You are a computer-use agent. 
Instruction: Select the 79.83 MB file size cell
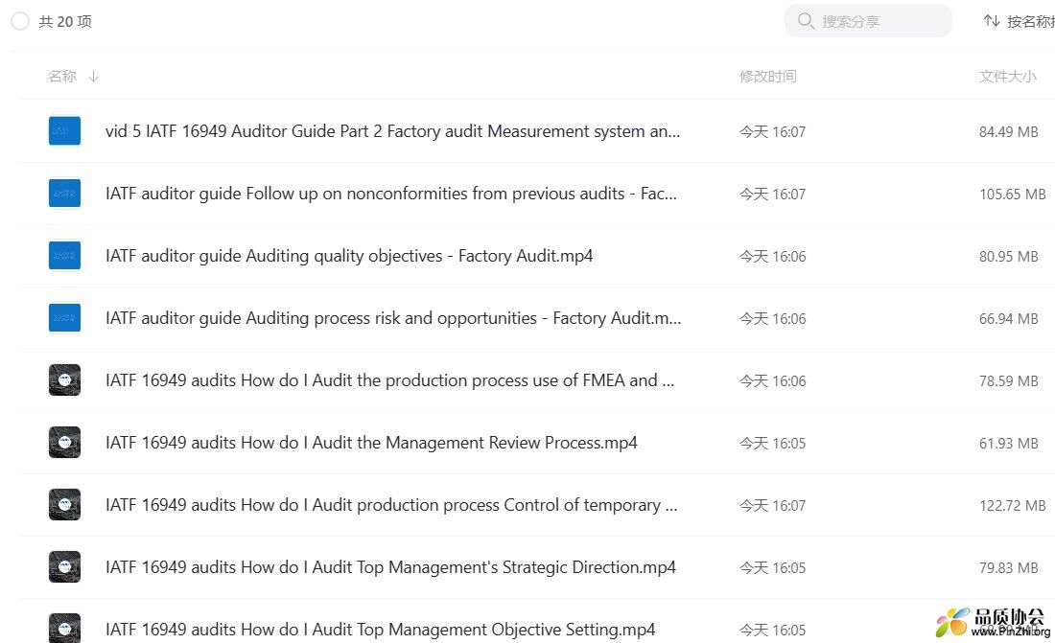click(x=1009, y=567)
